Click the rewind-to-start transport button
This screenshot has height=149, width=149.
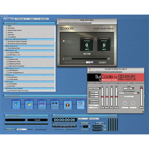[55, 126]
